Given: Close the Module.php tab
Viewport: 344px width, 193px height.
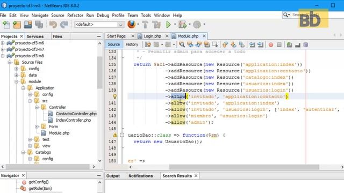Looking at the screenshot, I should (x=204, y=36).
